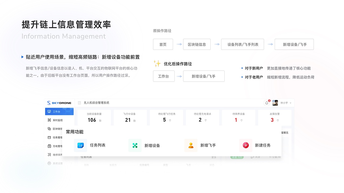Click the SKYDRONE logo
Screen dimensions: 344x193
point(59,103)
